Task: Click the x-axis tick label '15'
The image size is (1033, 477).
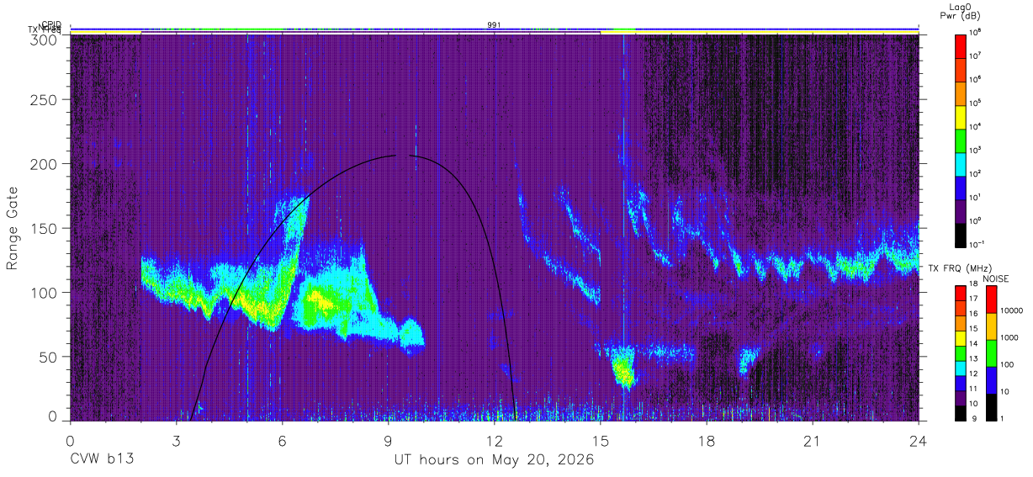Action: pos(601,441)
